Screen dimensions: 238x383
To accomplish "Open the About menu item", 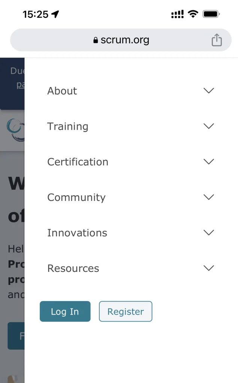I will 62,91.
